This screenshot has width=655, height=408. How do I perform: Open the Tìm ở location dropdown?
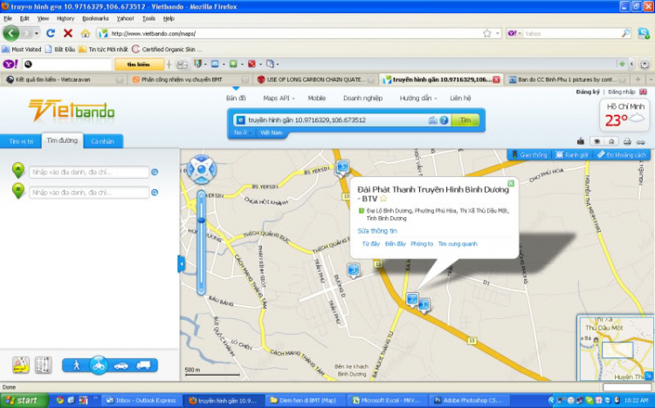(x=242, y=133)
